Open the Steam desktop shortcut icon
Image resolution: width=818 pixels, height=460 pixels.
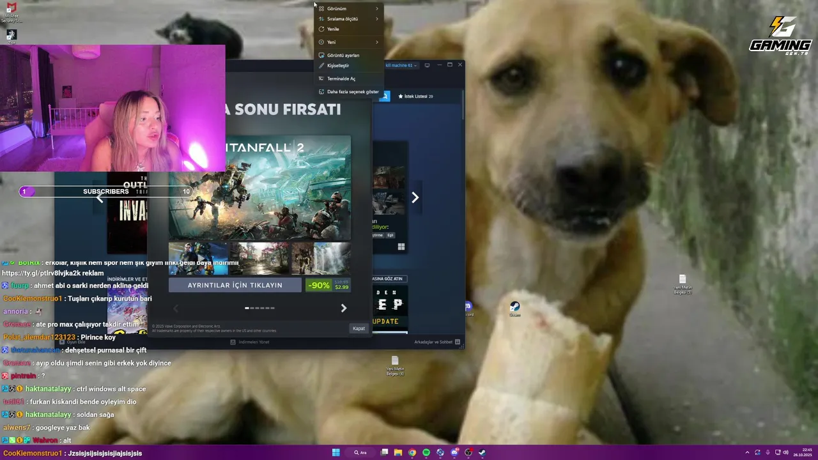point(515,309)
